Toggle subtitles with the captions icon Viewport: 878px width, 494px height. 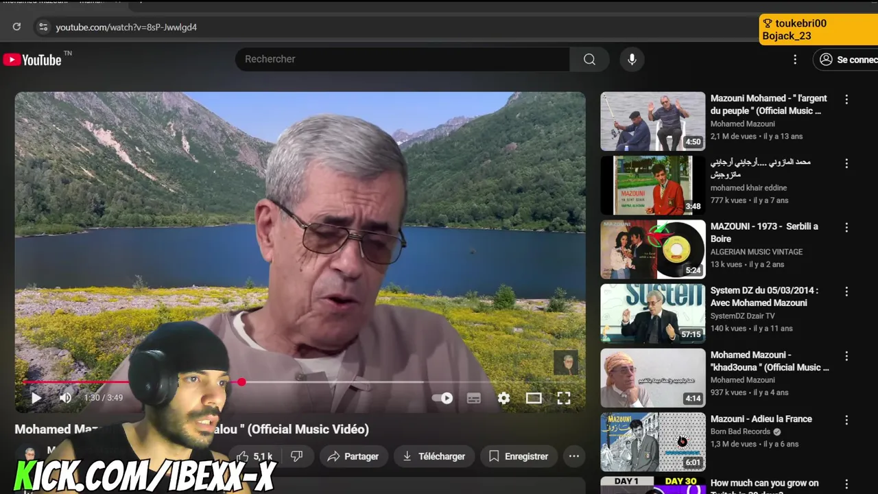(x=473, y=398)
